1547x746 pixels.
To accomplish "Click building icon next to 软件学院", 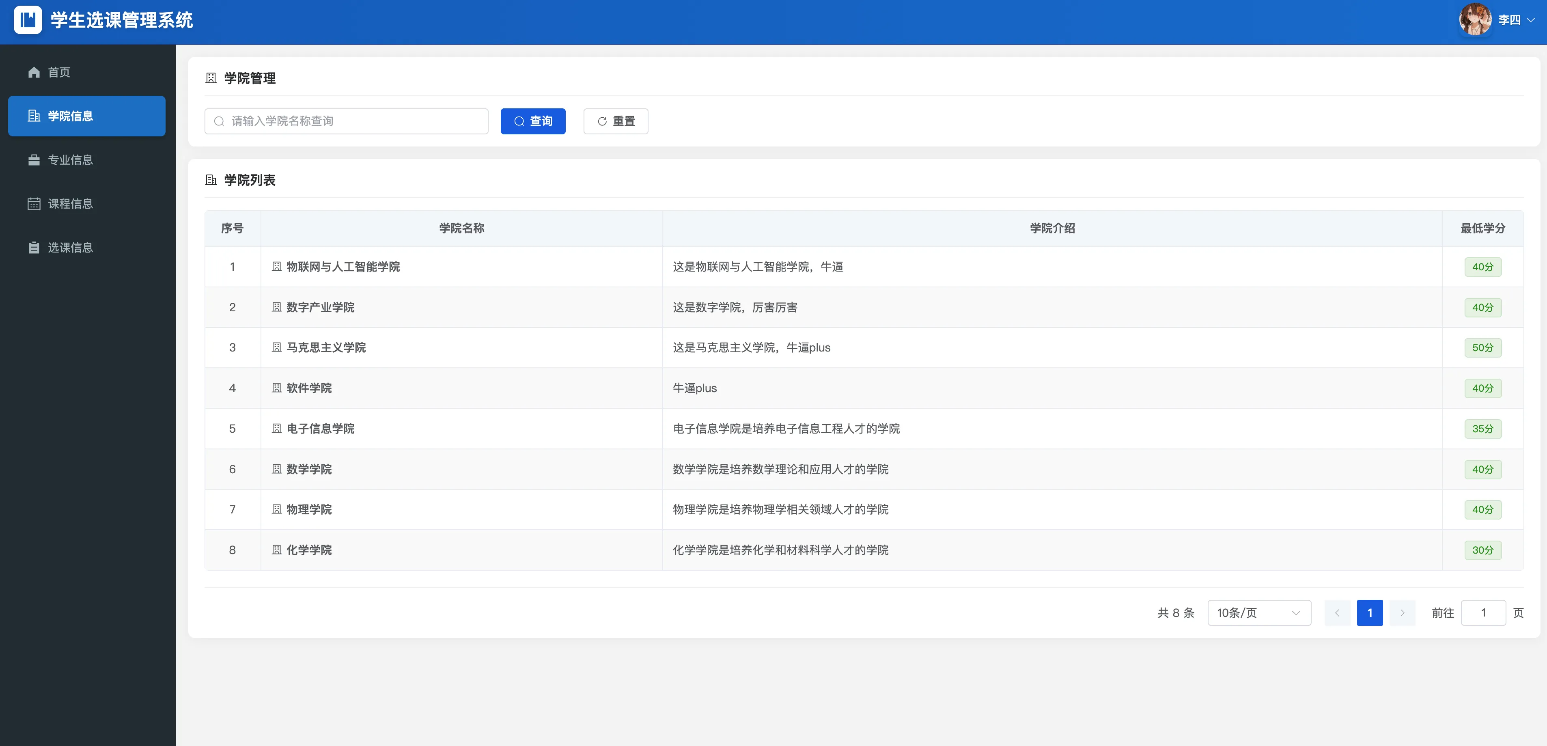I will pyautogui.click(x=276, y=388).
